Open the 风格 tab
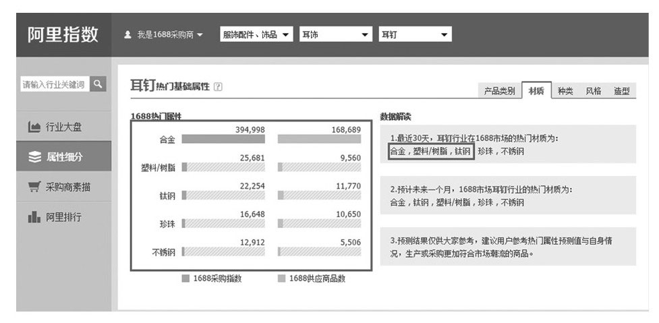659x323 pixels. coord(594,91)
